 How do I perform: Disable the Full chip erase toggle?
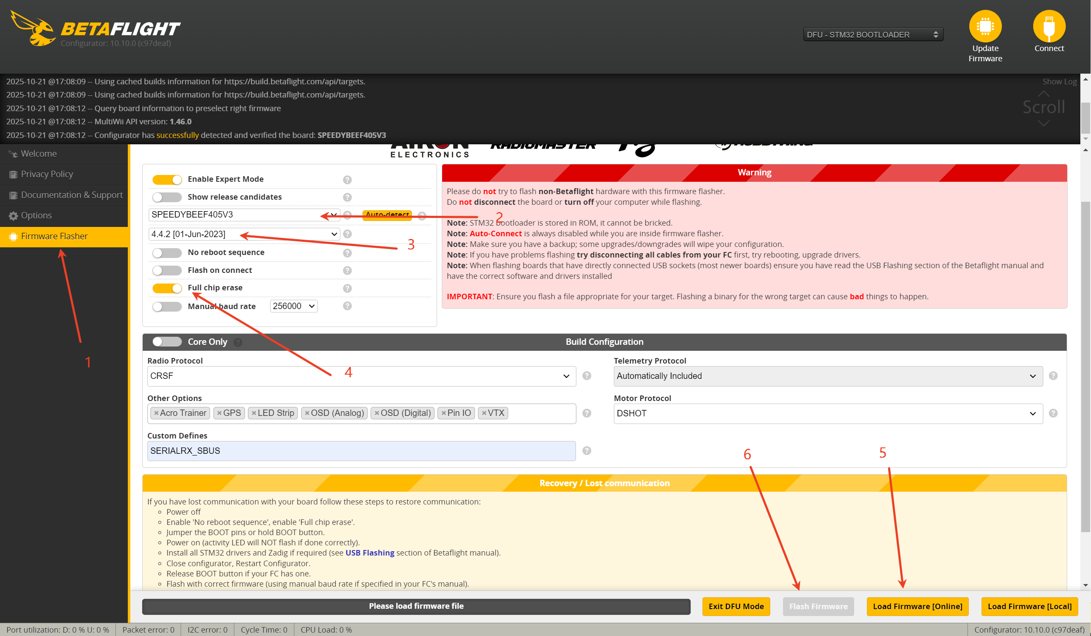[167, 288]
